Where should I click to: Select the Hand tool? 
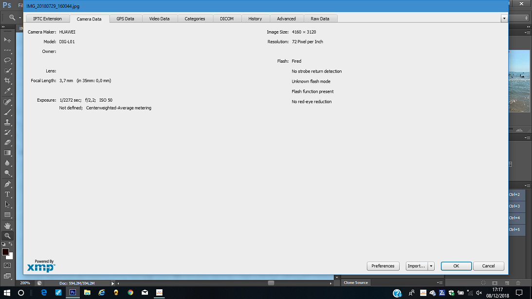7,226
